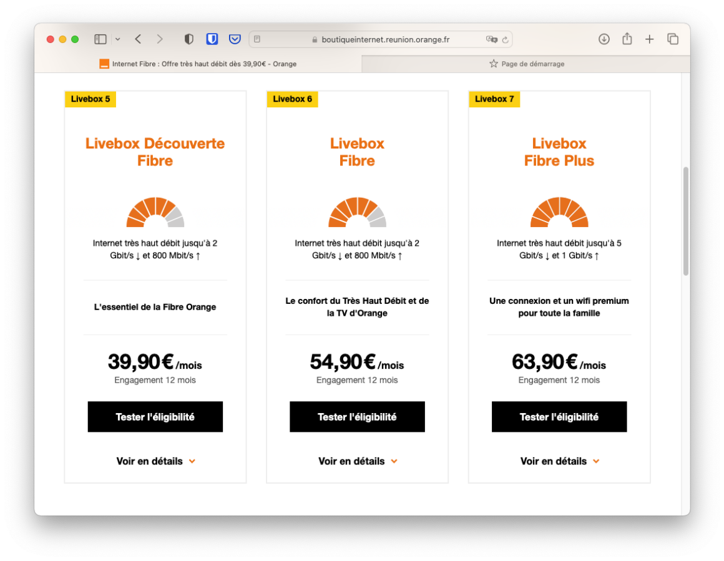Click the speed gauge of Livebox Découverte Fibre

[x=155, y=212]
